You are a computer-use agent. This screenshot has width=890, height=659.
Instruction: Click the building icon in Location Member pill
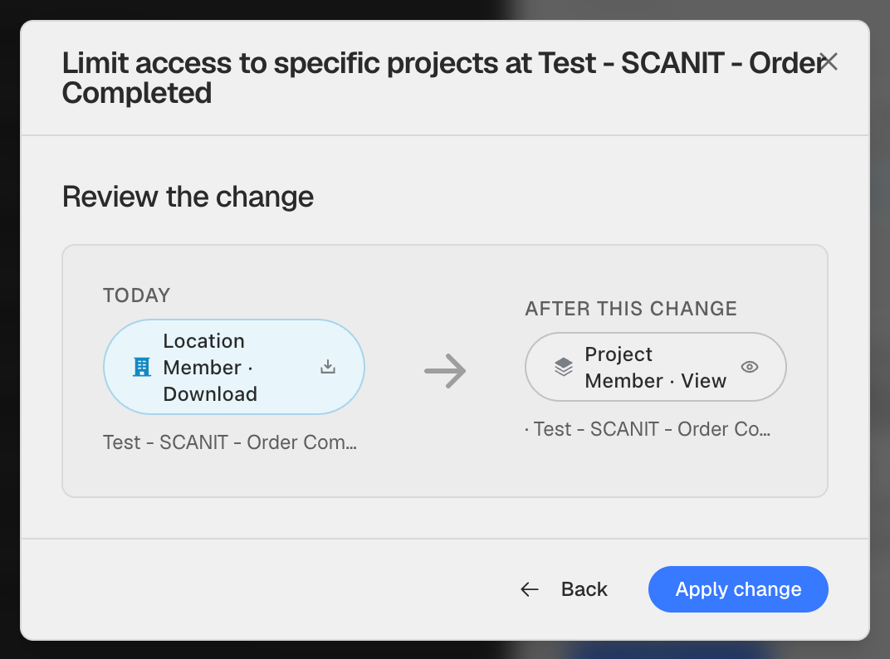tap(141, 367)
